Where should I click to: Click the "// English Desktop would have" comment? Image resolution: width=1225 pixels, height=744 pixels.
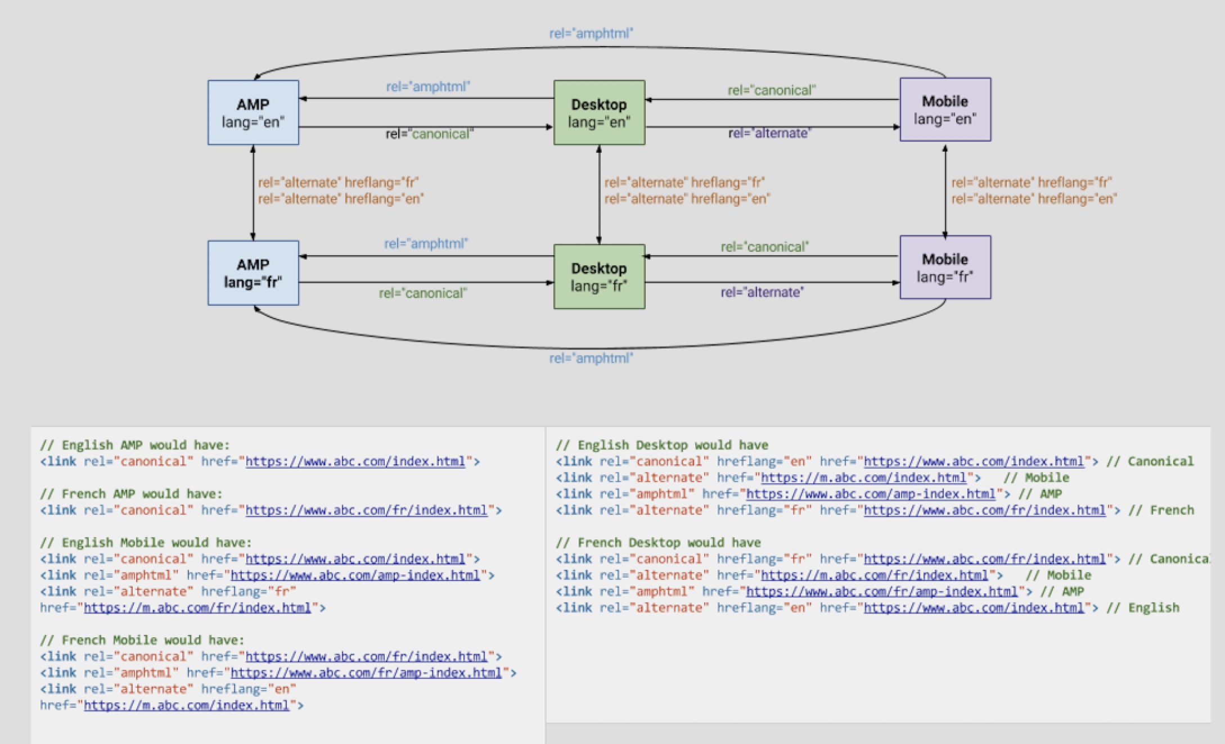662,445
